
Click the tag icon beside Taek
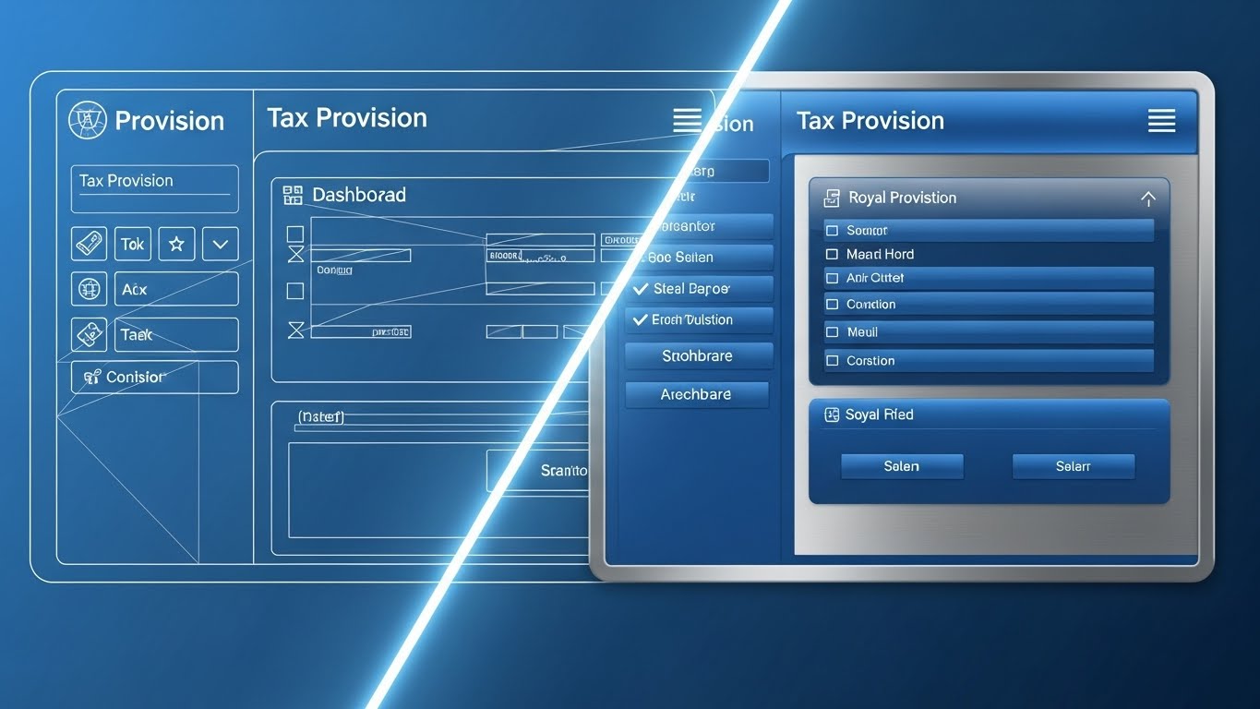[90, 334]
